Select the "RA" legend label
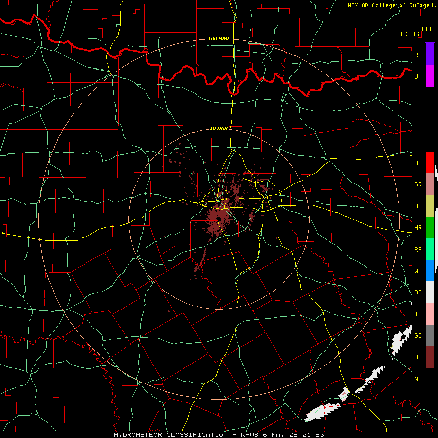 coord(418,250)
